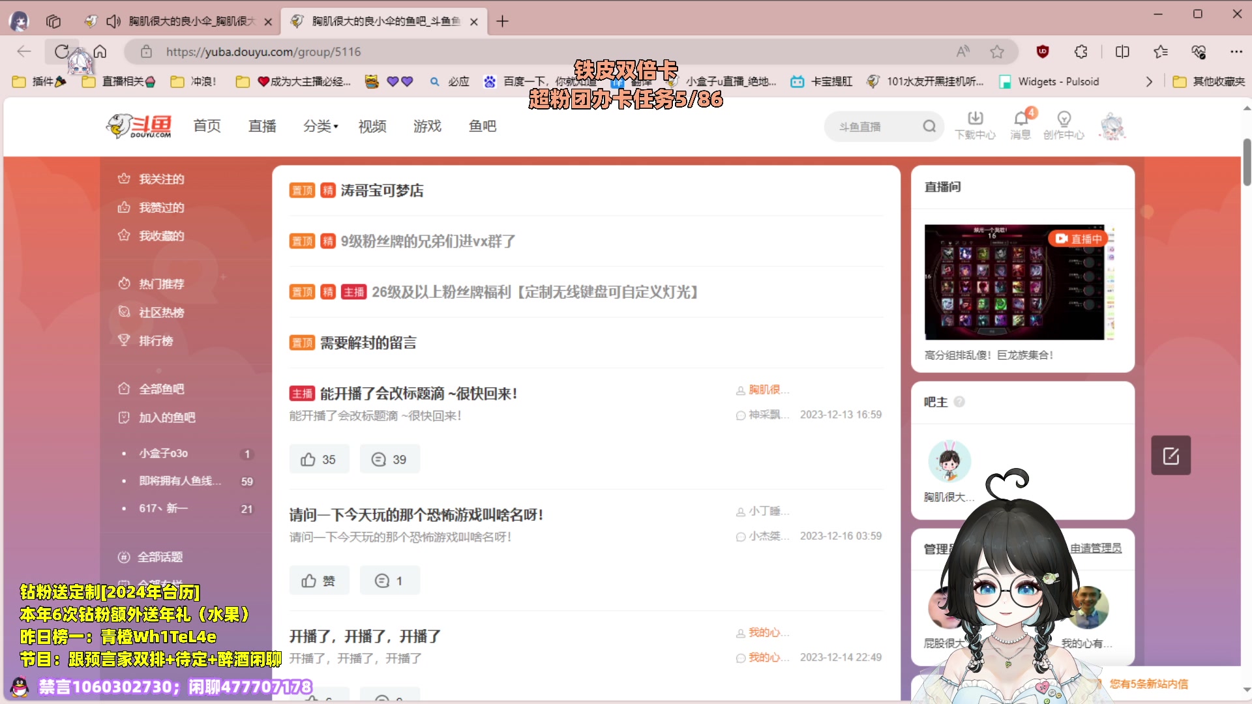This screenshot has width=1252, height=704.
Task: Click the Douyu logo
Action: (138, 126)
